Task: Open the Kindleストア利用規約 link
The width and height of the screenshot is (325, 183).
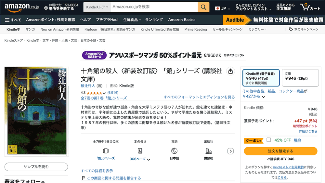Action: coord(288,167)
